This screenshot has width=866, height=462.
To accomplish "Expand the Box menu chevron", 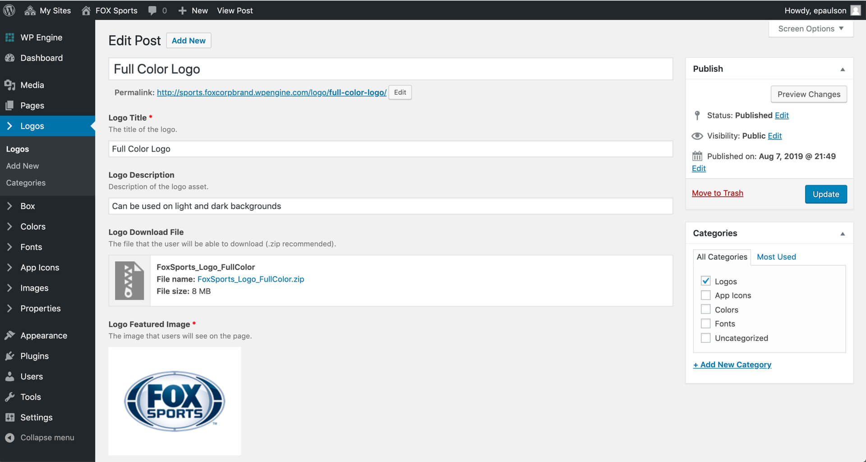I will pos(9,206).
